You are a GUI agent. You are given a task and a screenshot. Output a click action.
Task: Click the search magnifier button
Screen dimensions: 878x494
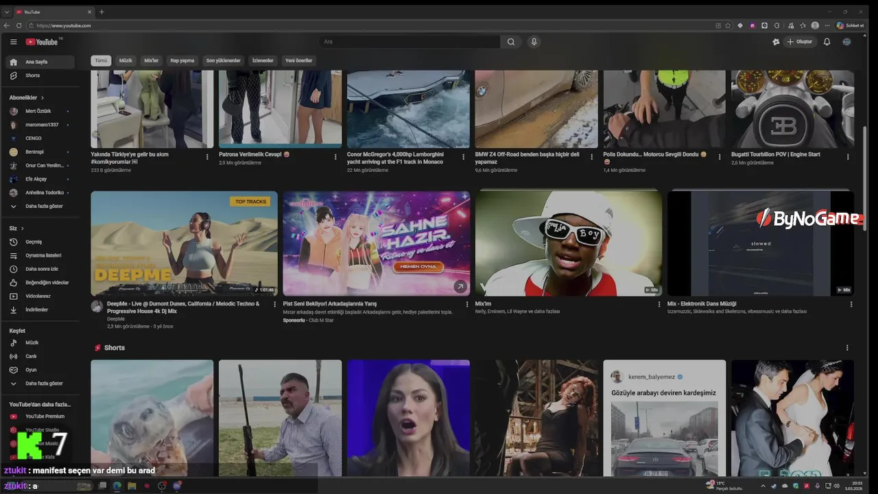[511, 42]
